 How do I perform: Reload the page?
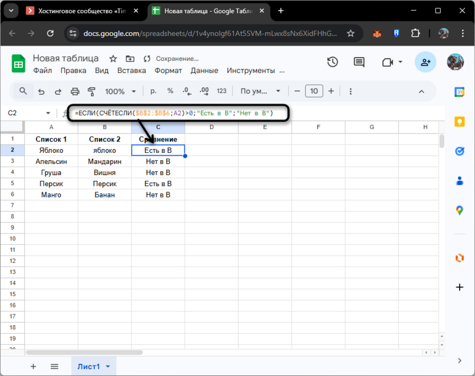tap(50, 33)
